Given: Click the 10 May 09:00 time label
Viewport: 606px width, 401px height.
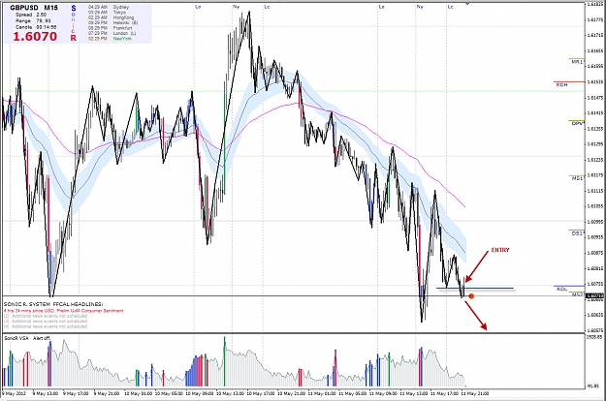Looking at the screenshot, I should (x=199, y=393).
